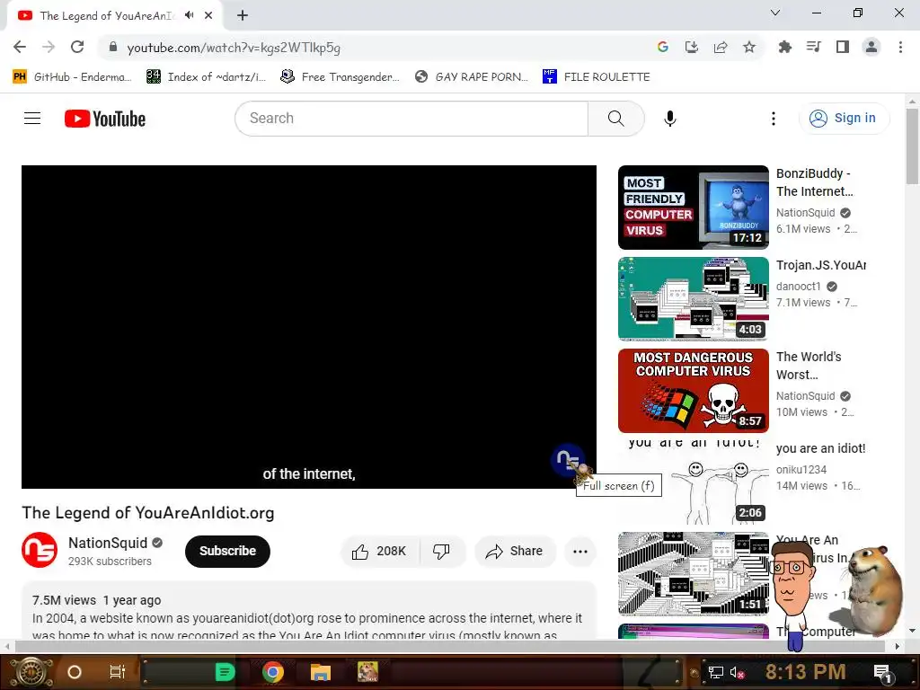Viewport: 920px width, 690px height.
Task: Open YouTube settings three-dot menu
Action: pos(774,119)
